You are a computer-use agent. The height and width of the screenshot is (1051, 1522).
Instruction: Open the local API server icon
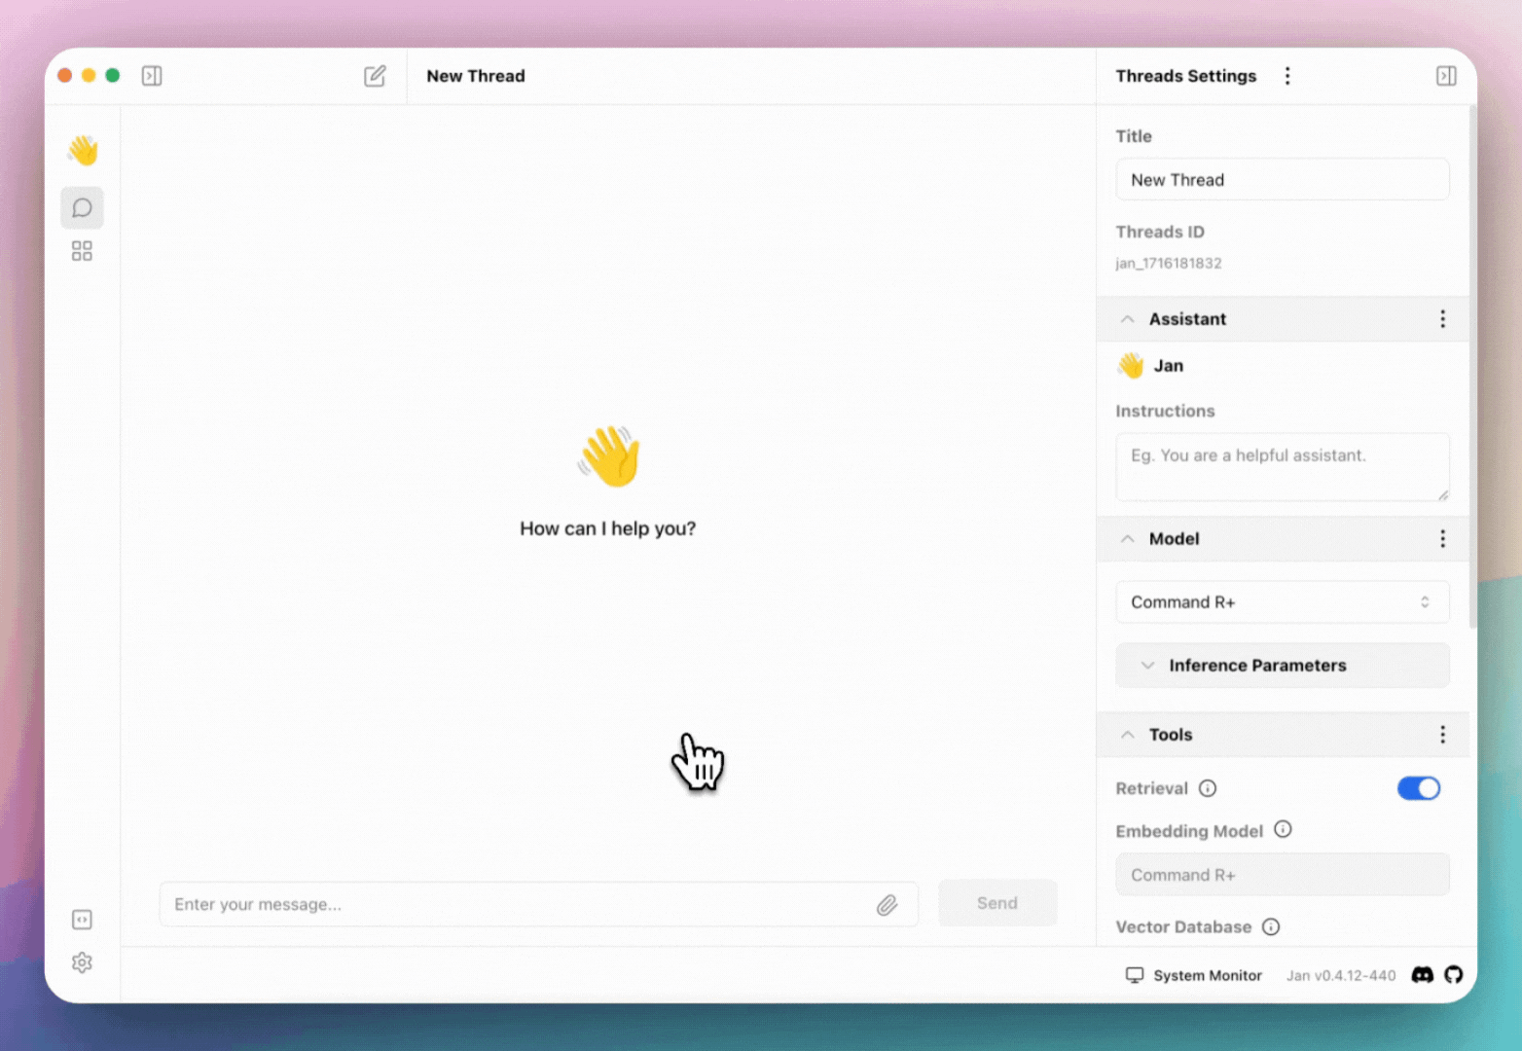point(82,920)
